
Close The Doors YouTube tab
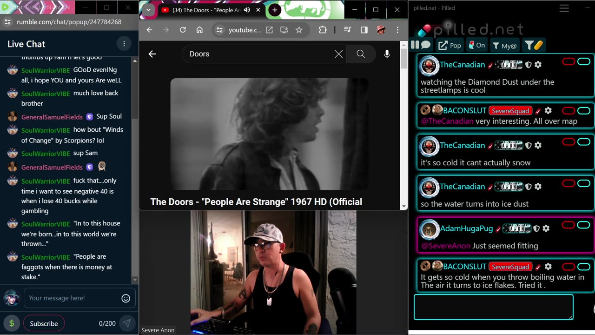(258, 10)
